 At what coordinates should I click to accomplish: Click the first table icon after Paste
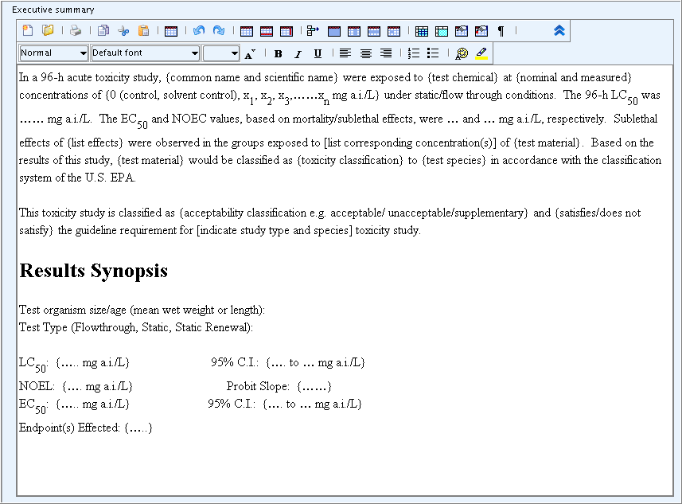pos(171,31)
